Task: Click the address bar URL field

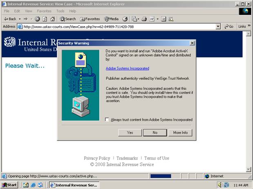Action: coord(119,27)
